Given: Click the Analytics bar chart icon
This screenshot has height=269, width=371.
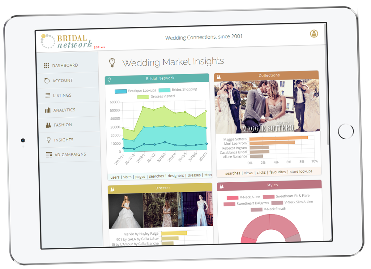Looking at the screenshot, I should tap(48, 110).
